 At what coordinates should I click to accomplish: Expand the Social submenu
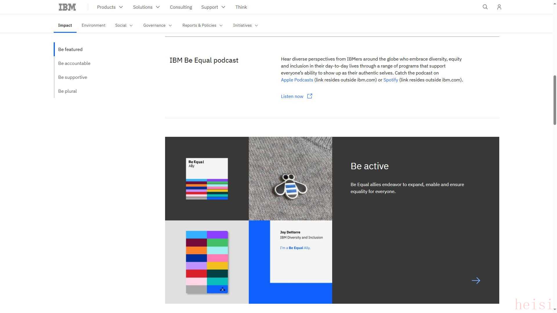click(x=124, y=26)
